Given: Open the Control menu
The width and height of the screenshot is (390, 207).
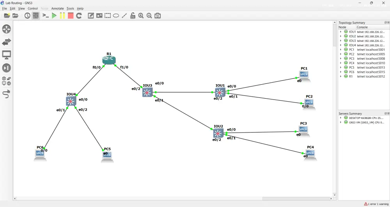Looking at the screenshot, I should [33, 9].
